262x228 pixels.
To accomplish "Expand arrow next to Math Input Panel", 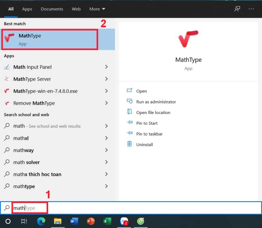I will (106, 67).
